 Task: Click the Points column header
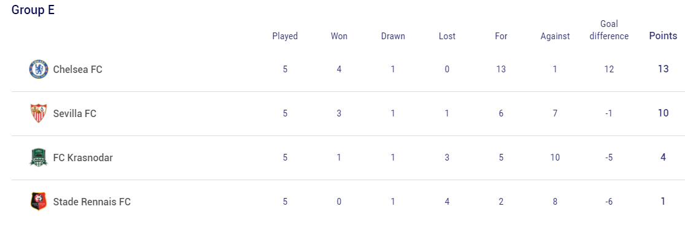663,36
